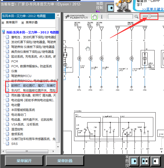The image size is (164, 168).
Task: Open the 温湿控制 tree item
Action: coord(17,129)
